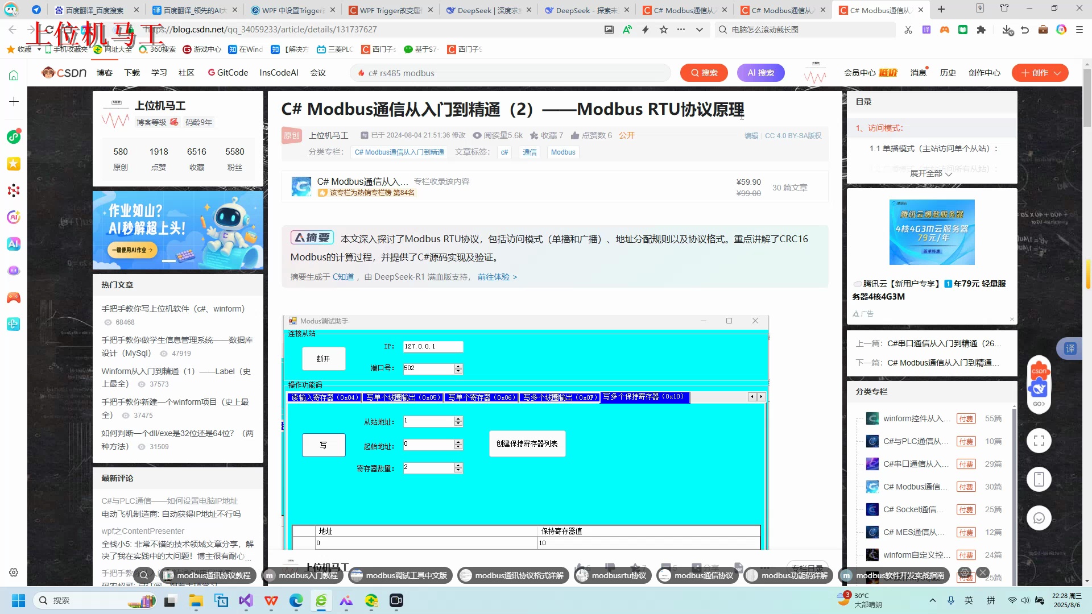Click the 创作 button at top right

tap(1040, 73)
